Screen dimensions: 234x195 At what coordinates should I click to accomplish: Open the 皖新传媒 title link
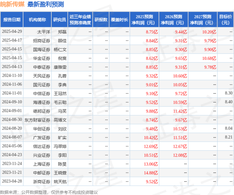pyautogui.click(x=12, y=4)
